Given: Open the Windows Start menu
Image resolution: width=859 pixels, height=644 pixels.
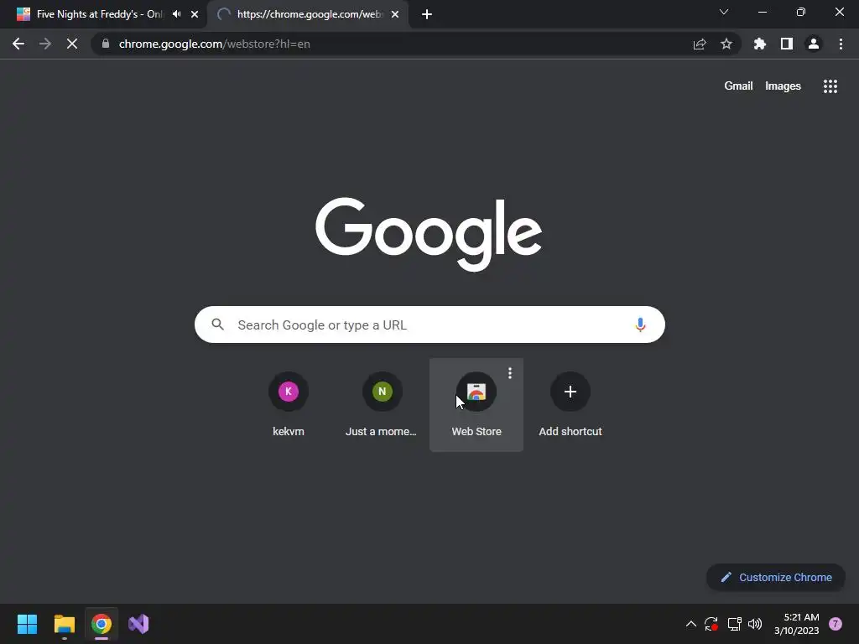Looking at the screenshot, I should click(27, 624).
